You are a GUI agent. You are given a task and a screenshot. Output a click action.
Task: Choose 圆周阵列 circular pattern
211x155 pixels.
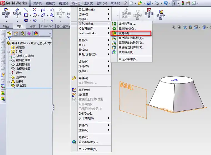[x=127, y=29]
